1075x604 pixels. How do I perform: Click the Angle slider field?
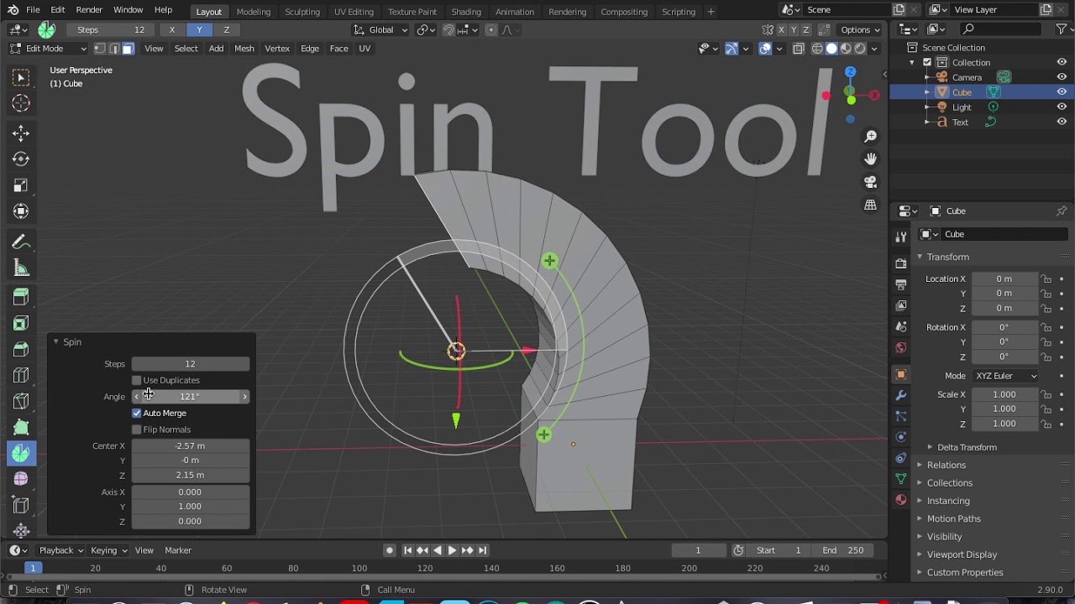(x=190, y=397)
